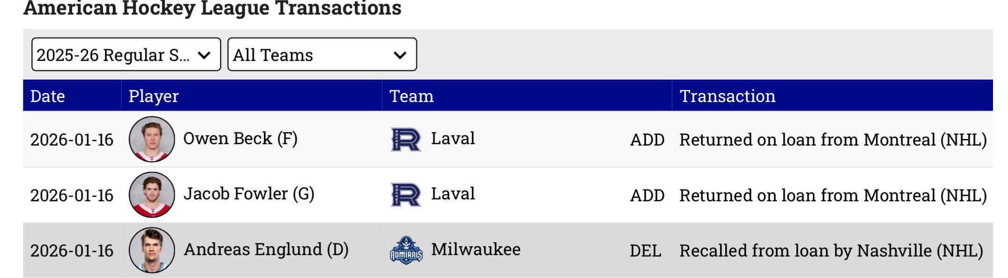The width and height of the screenshot is (1008, 278).
Task: Click Laval team name in Jacob Fowler row
Action: [453, 194]
